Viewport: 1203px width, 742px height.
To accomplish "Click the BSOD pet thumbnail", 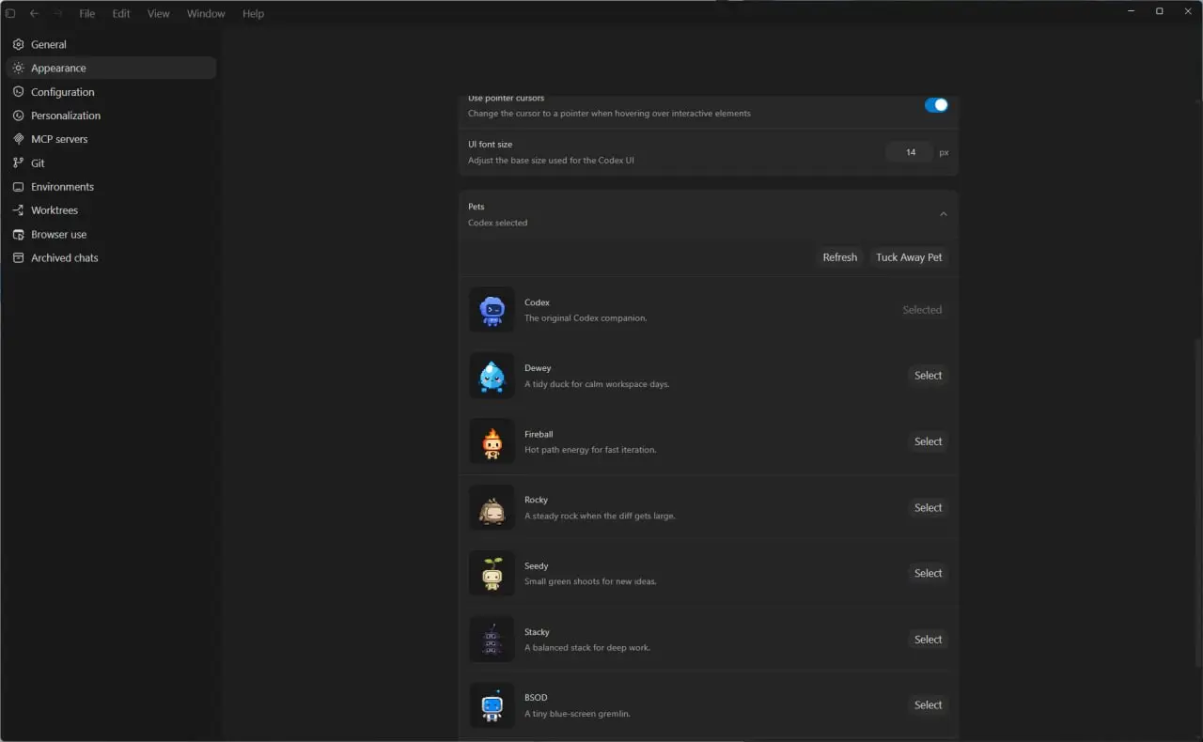I will click(x=492, y=704).
